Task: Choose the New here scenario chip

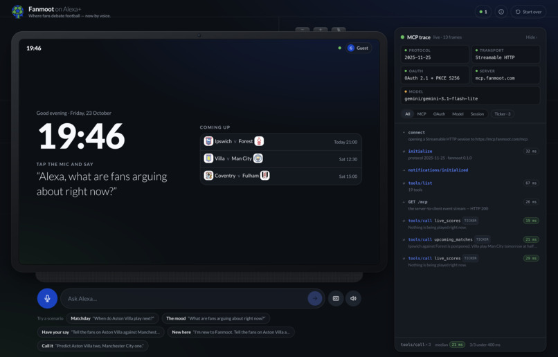Action: [231, 332]
